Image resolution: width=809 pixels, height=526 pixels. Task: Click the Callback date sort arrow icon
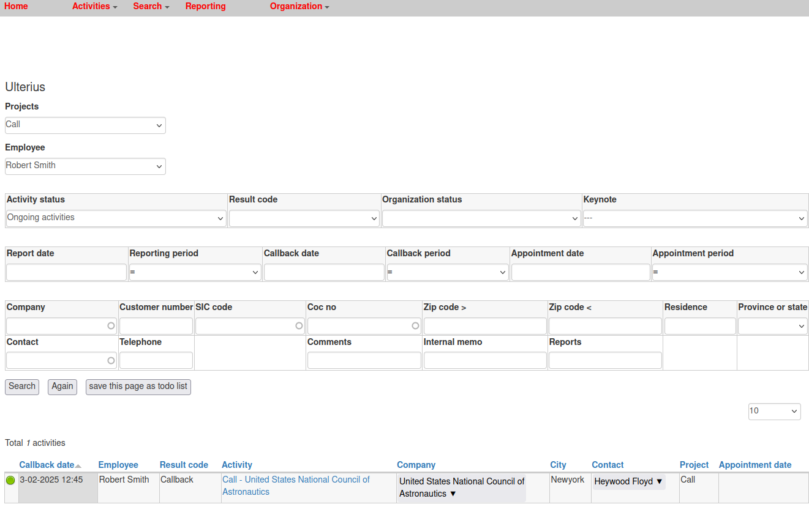click(78, 466)
